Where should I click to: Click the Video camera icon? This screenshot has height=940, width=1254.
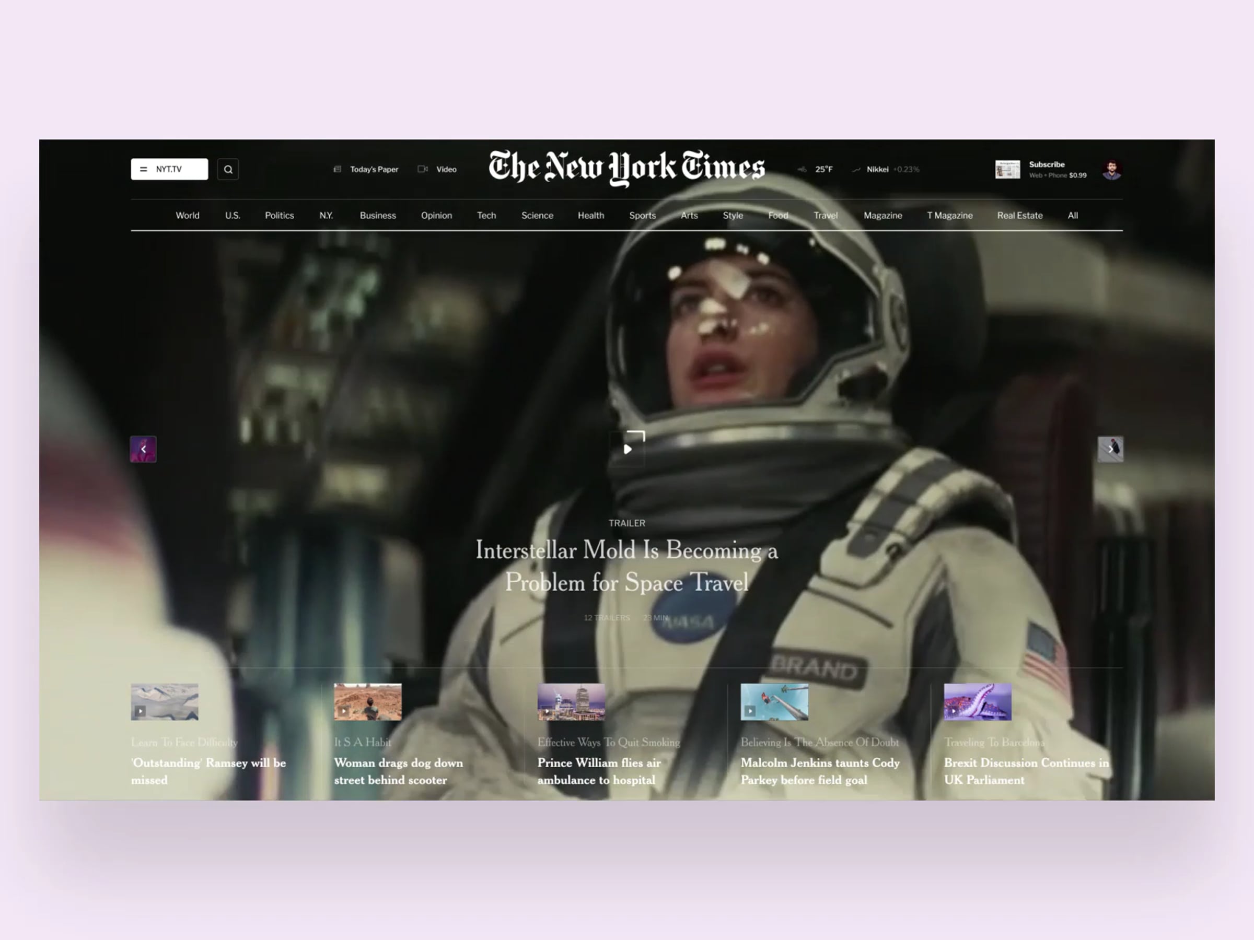[x=422, y=169]
